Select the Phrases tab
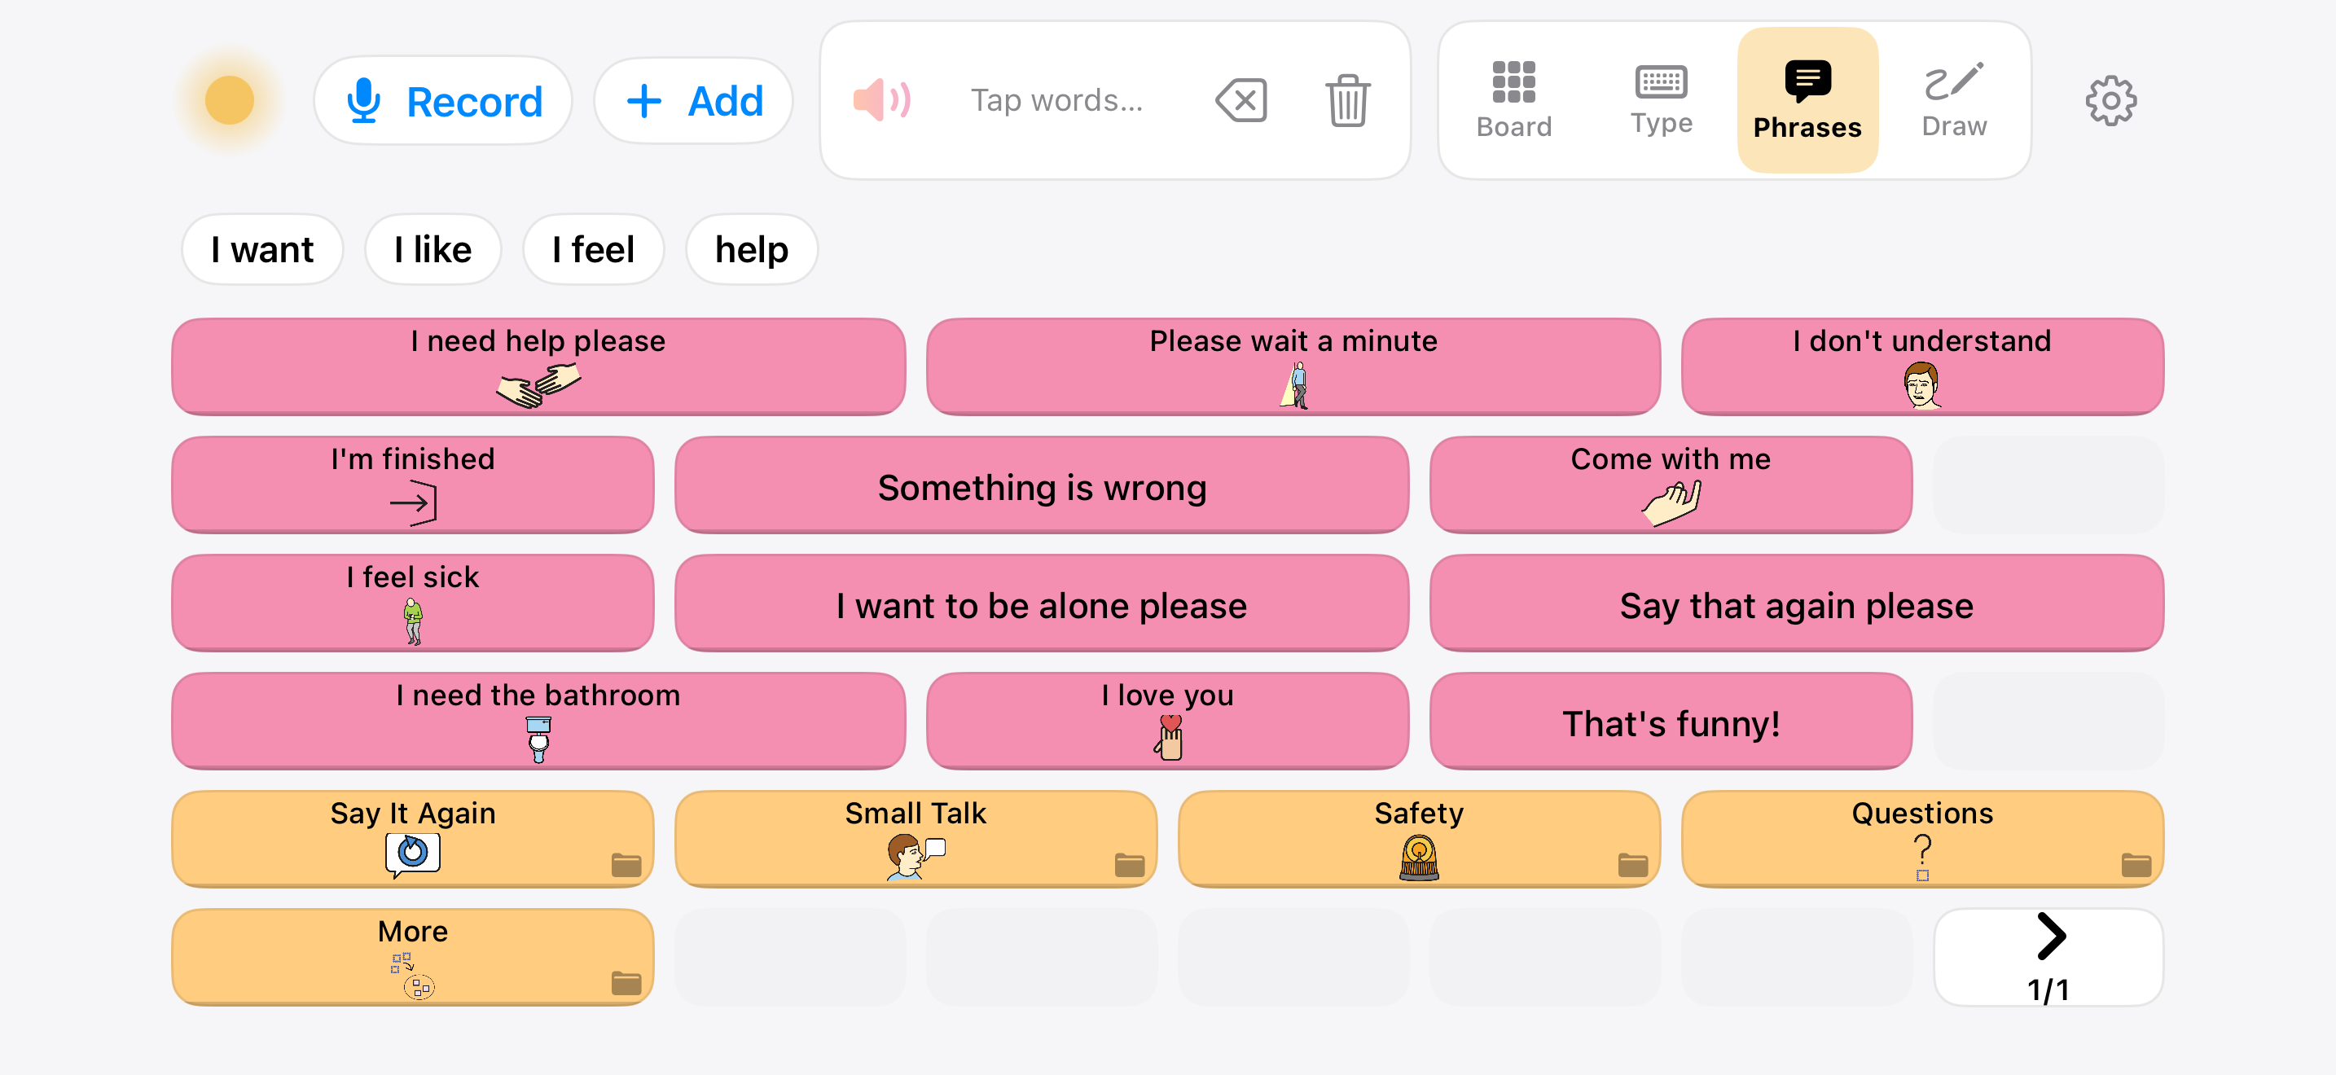Viewport: 2336px width, 1075px height. pos(1807,99)
